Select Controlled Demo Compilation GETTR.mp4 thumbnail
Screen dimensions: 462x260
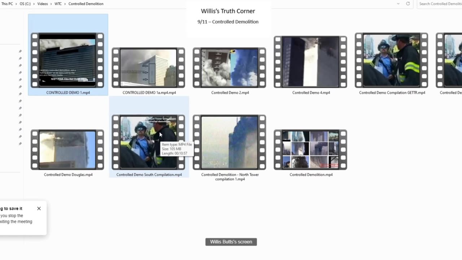coord(391,60)
